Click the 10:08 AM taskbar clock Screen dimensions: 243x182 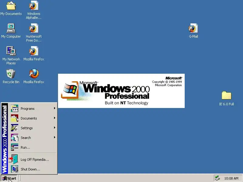(231, 178)
